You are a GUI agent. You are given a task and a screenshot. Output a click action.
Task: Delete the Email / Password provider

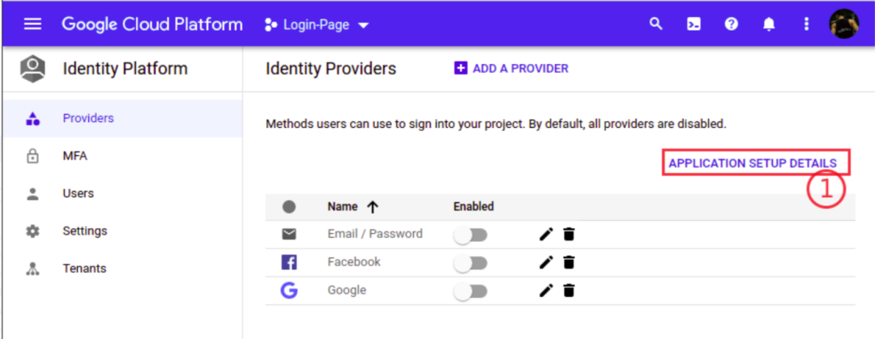point(569,234)
